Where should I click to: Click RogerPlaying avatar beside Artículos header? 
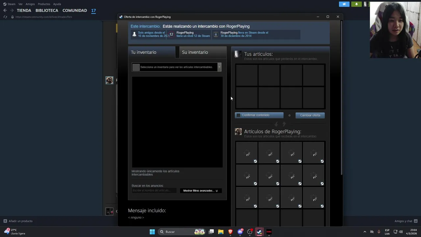[x=238, y=132]
